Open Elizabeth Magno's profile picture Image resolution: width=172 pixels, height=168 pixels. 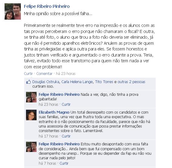coord(31,115)
